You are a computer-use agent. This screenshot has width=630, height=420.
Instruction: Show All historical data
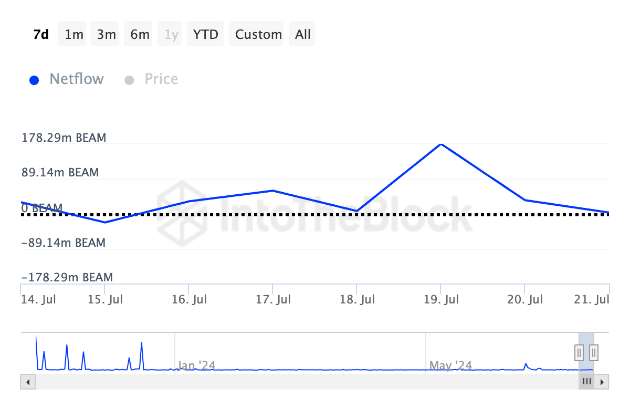click(x=303, y=35)
